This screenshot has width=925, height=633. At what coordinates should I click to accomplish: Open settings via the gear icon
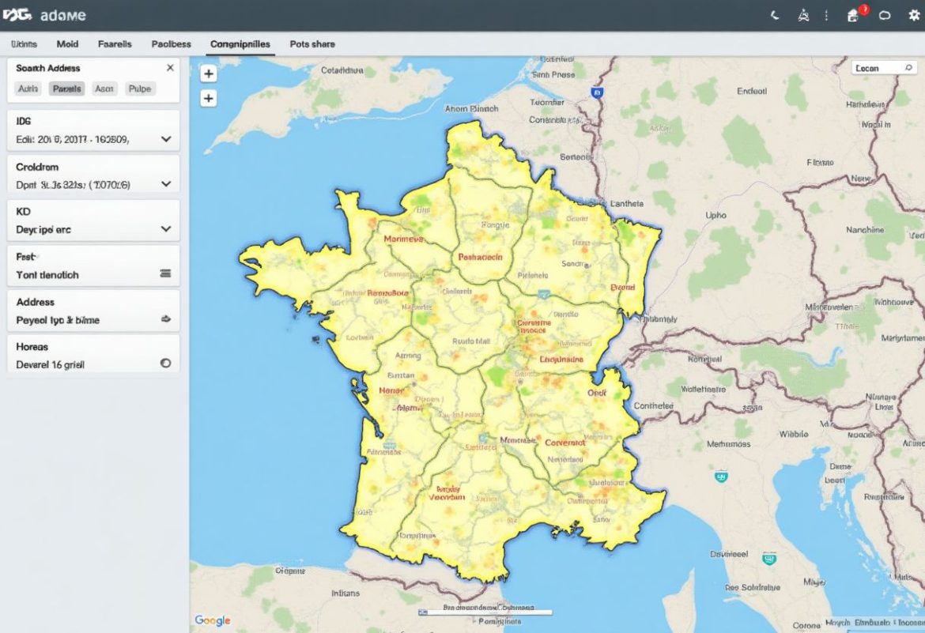[914, 15]
